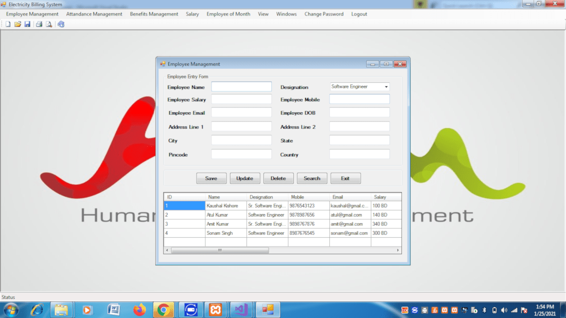Click the Update button

(244, 178)
